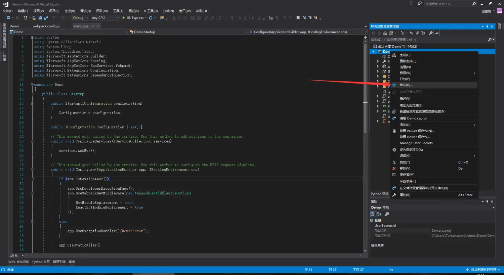504x275 pixels.
Task: Select Manage User Secrets menu item
Action: click(434, 143)
